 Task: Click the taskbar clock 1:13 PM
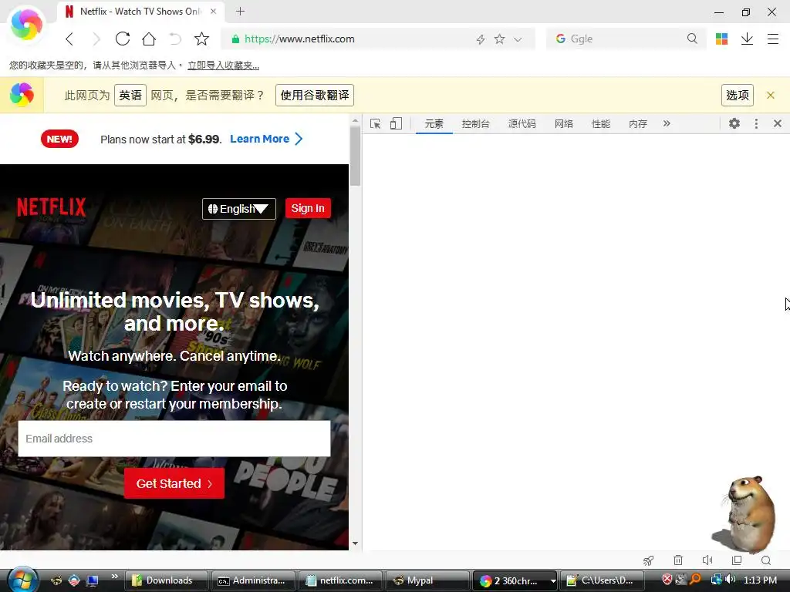point(760,580)
